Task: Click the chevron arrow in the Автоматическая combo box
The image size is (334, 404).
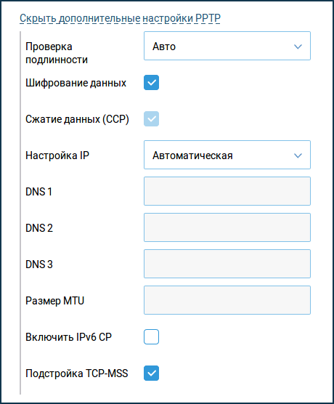Action: tap(298, 155)
